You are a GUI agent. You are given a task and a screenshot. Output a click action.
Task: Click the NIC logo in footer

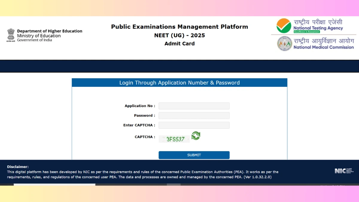click(344, 171)
